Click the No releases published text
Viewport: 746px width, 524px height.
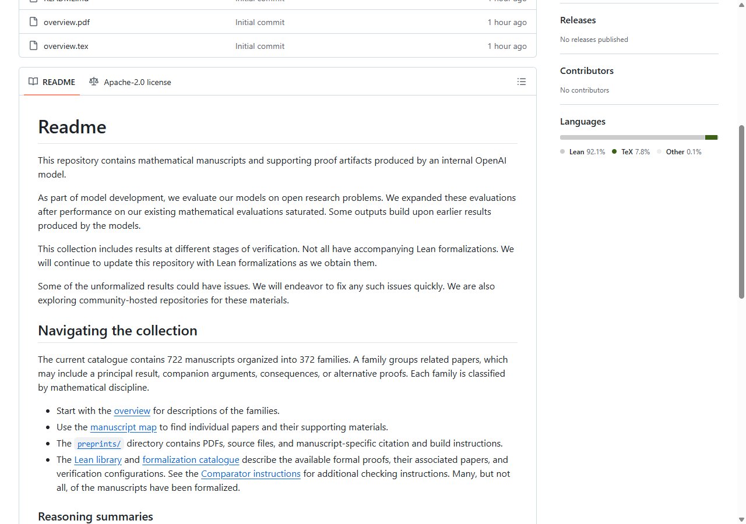tap(594, 40)
